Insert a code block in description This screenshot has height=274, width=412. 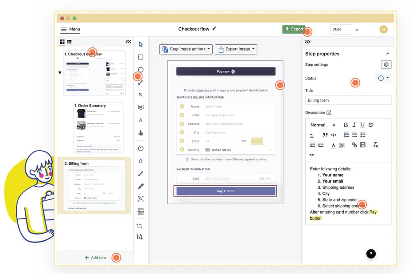pos(334,135)
